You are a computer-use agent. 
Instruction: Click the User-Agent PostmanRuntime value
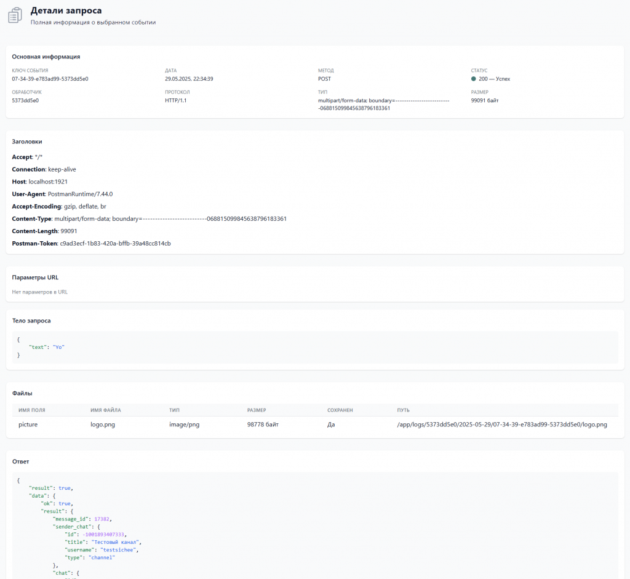(81, 194)
